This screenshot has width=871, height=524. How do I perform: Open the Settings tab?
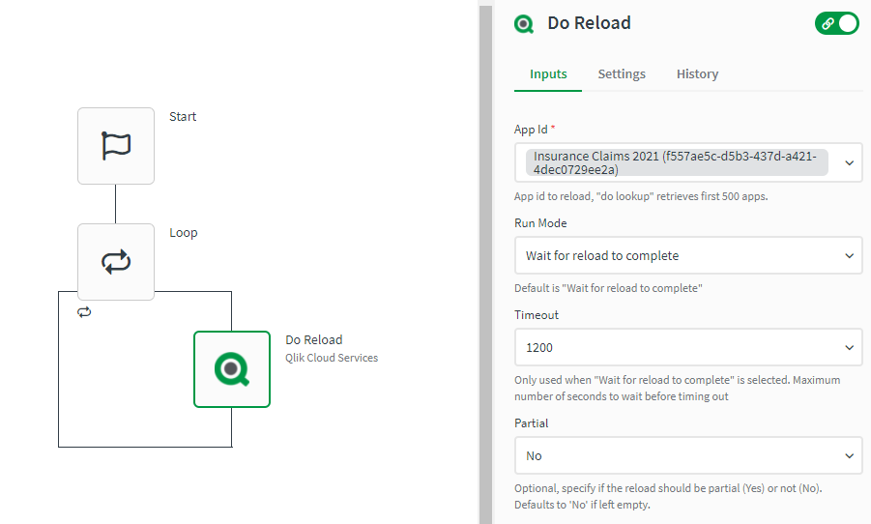(622, 74)
